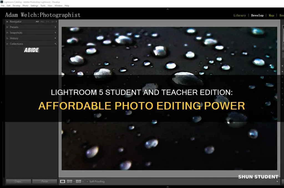Add a new snapshot with plus icon
The width and height of the screenshot is (284, 188).
[55, 33]
